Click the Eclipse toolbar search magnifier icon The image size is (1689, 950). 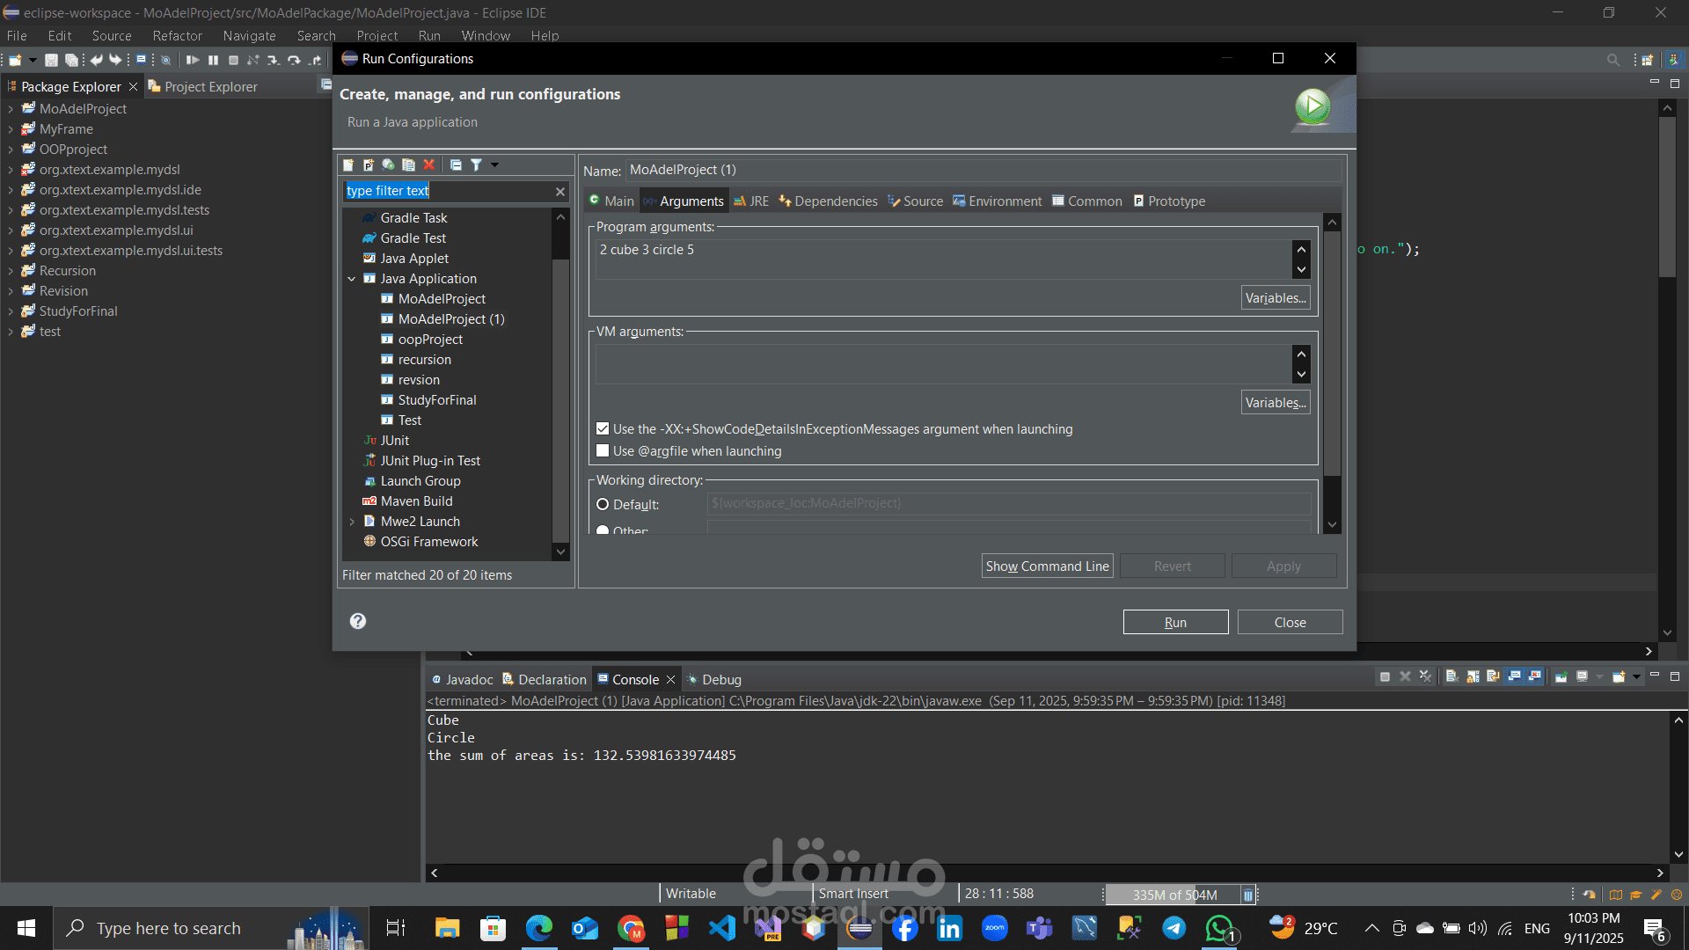1613,60
